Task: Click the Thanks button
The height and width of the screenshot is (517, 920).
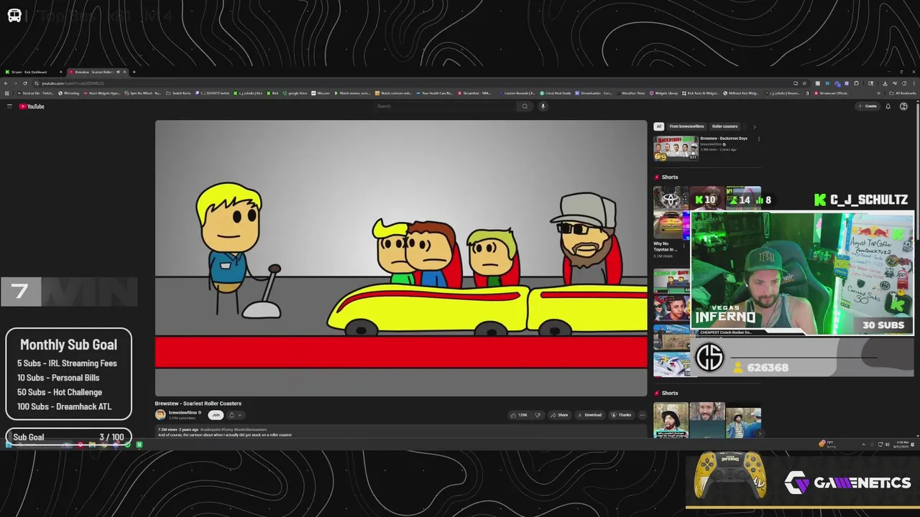Action: click(x=621, y=415)
